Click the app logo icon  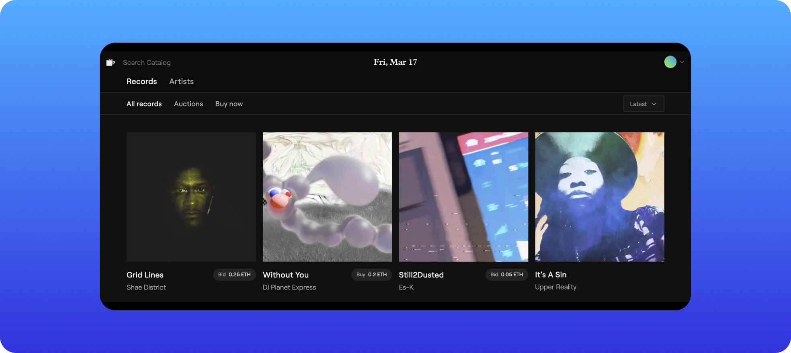111,62
